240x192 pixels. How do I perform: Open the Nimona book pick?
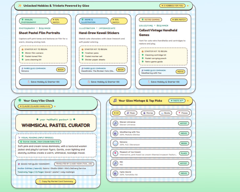[x=151, y=143]
